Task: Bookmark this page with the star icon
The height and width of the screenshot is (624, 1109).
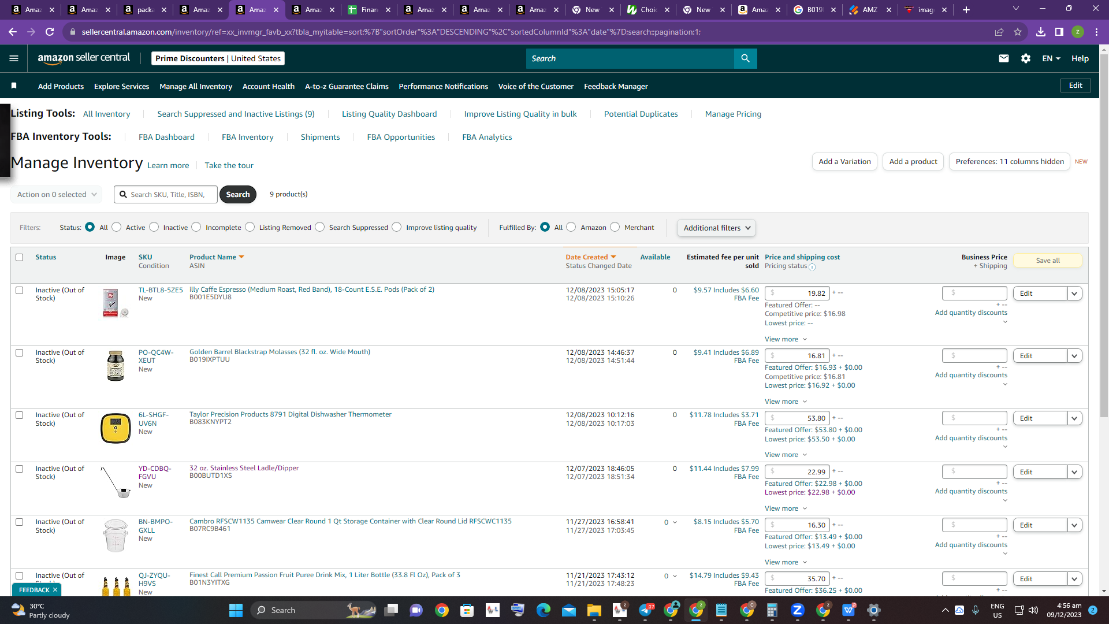Action: tap(1018, 32)
